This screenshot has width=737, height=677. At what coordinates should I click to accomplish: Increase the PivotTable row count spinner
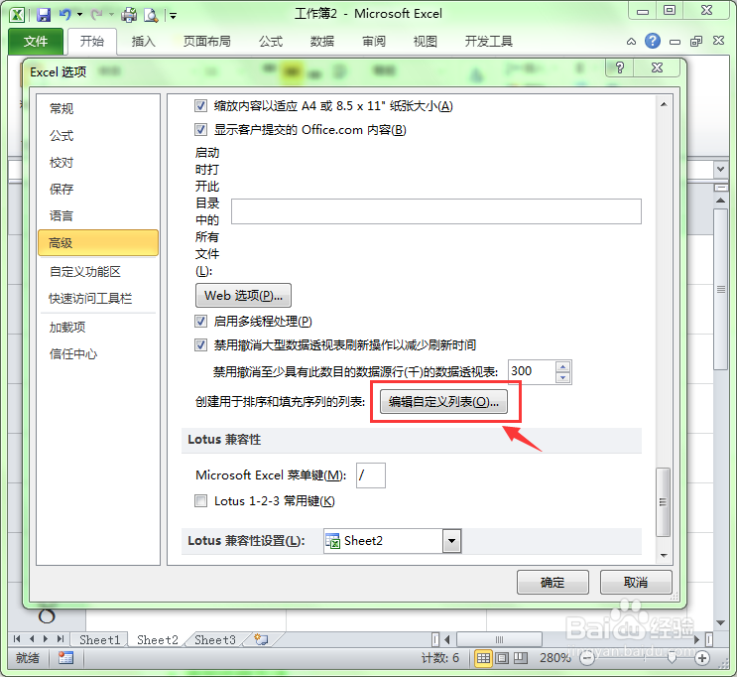[563, 367]
